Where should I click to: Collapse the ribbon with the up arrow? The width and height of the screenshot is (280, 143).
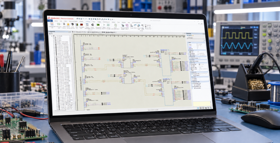199,24
